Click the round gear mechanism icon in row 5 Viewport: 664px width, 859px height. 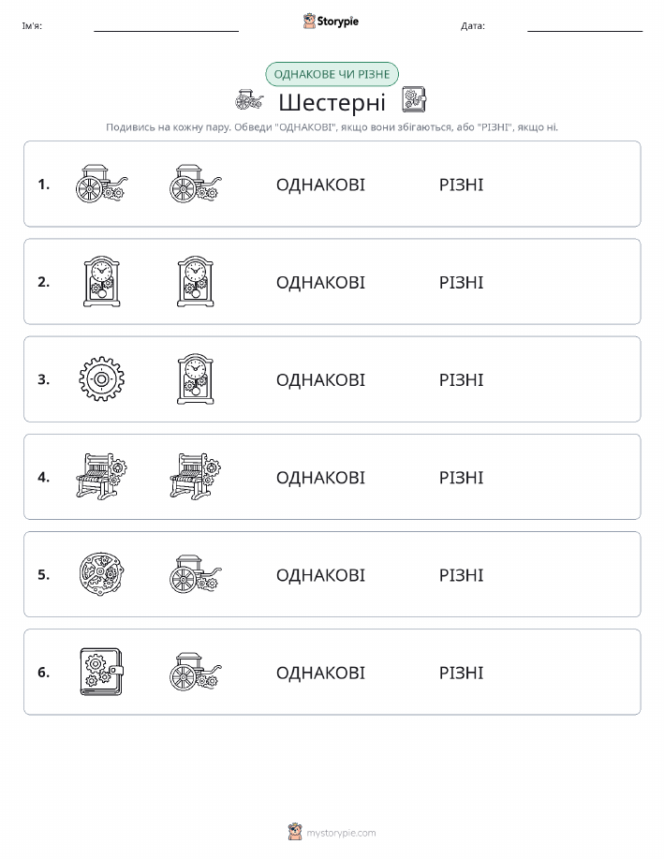coord(101,574)
